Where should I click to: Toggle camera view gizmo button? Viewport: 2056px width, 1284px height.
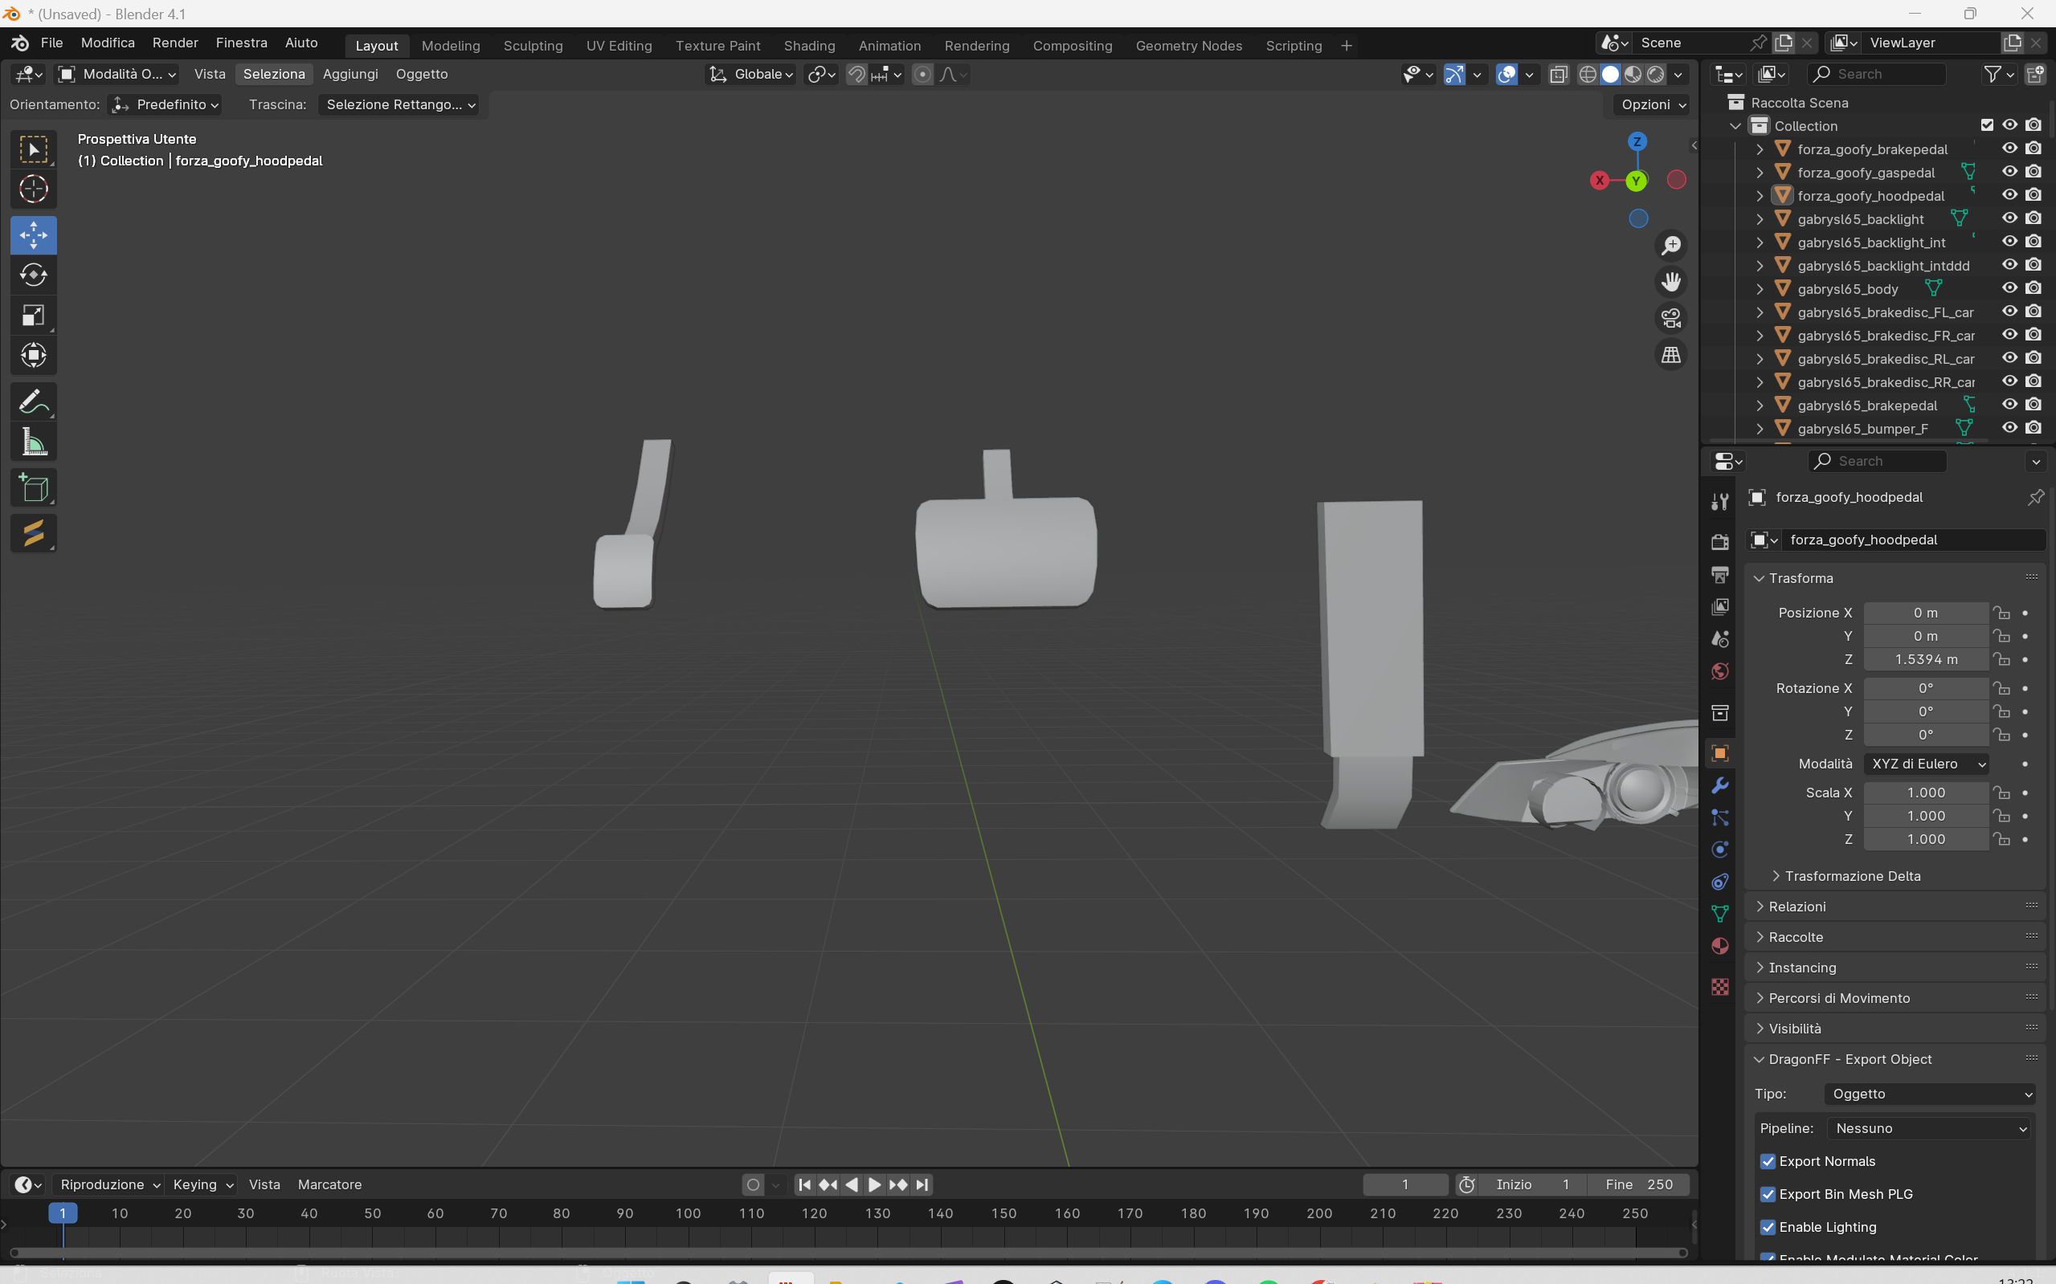pos(1670,319)
